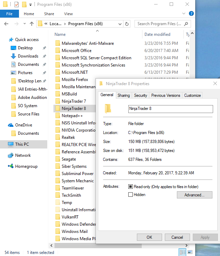This screenshot has height=256, width=220.
Task: Select the Notepad++ folder
Action: point(72,116)
